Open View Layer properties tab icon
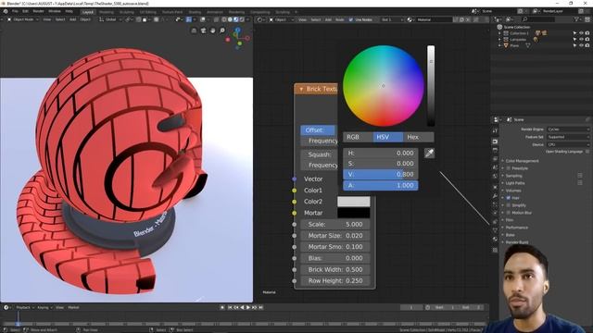This screenshot has height=333, width=593. (495, 159)
